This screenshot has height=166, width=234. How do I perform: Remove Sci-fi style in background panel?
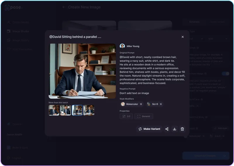click(223, 136)
